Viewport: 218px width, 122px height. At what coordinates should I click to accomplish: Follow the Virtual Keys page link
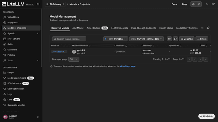pos(128,66)
